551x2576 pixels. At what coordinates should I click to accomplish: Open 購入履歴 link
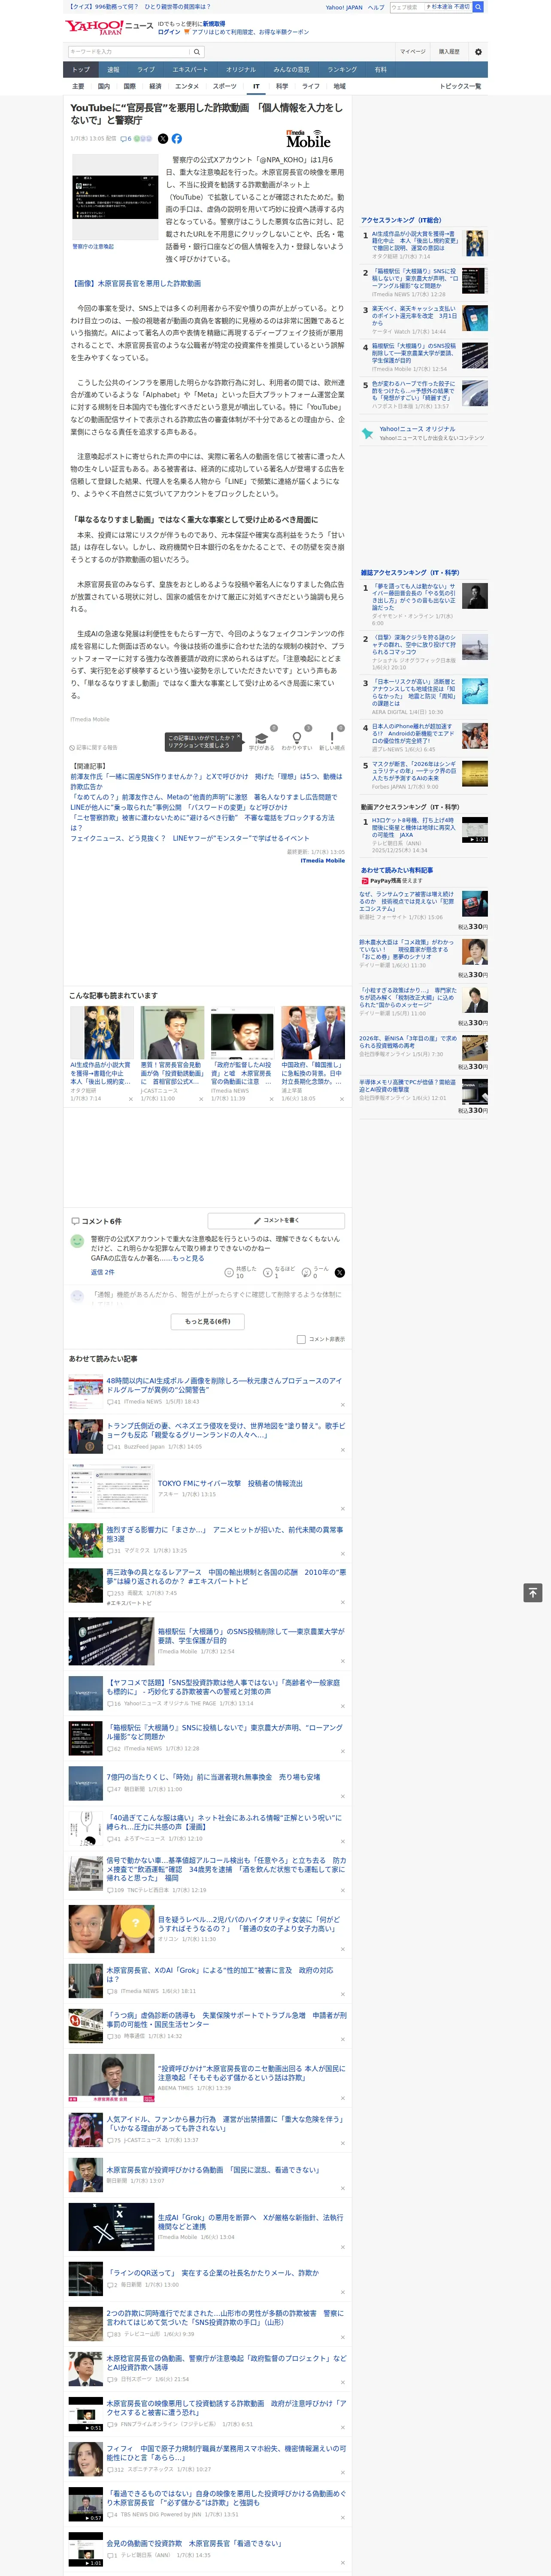point(449,52)
